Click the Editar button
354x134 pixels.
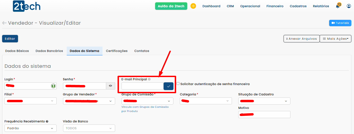pyautogui.click(x=10, y=39)
